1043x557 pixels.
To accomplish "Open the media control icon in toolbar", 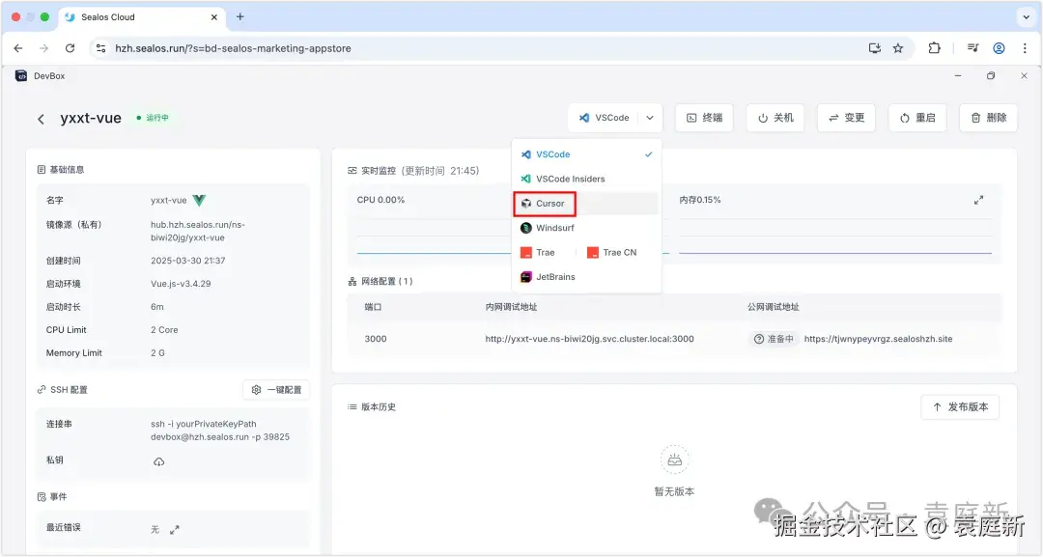I will [x=973, y=48].
